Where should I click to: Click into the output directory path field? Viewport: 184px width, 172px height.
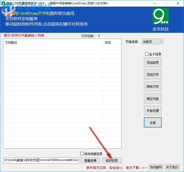[x=41, y=160]
